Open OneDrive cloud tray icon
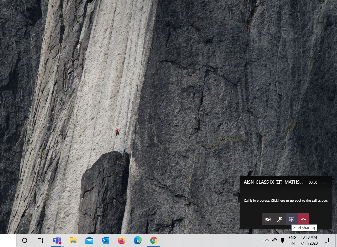The width and height of the screenshot is (337, 247). click(275, 240)
